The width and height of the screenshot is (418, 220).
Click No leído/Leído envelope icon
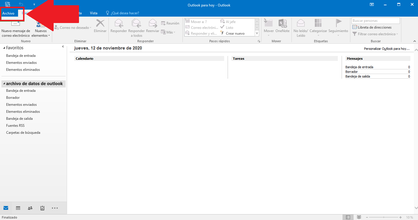(301, 23)
